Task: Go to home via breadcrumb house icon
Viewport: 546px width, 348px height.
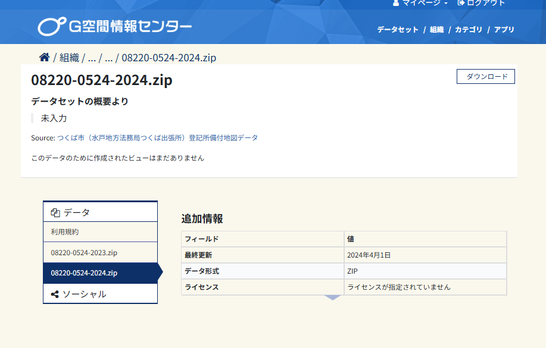Action: point(44,57)
